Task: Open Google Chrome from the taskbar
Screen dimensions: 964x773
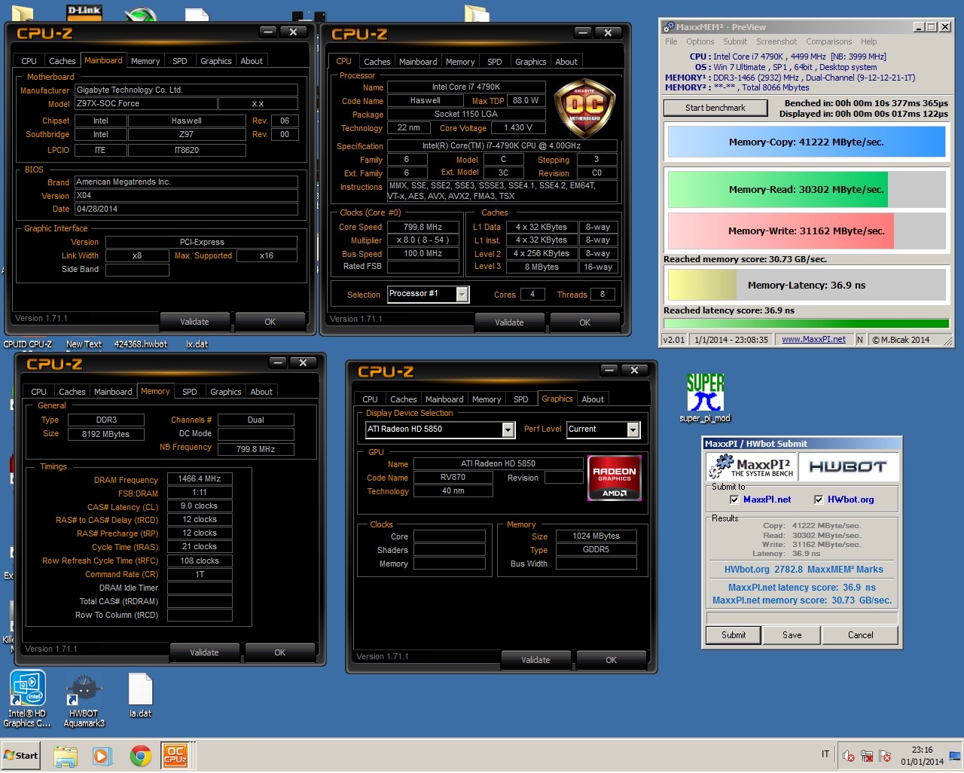Action: (140, 756)
